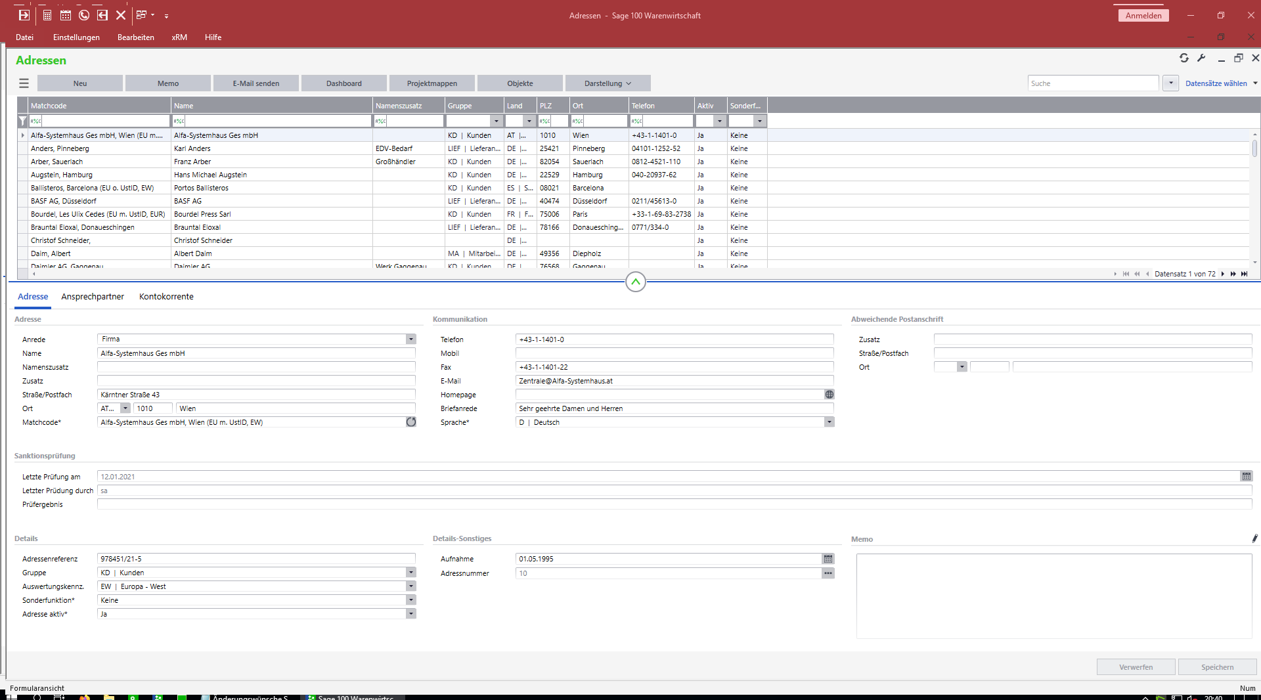Expand the Gruppe dropdown in Details
1261x700 pixels.
[x=411, y=573]
